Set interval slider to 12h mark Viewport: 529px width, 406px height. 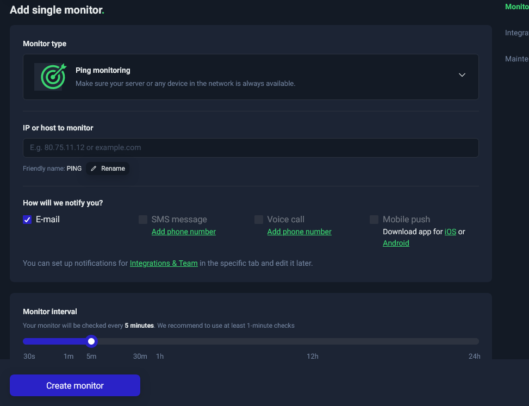[x=313, y=341]
